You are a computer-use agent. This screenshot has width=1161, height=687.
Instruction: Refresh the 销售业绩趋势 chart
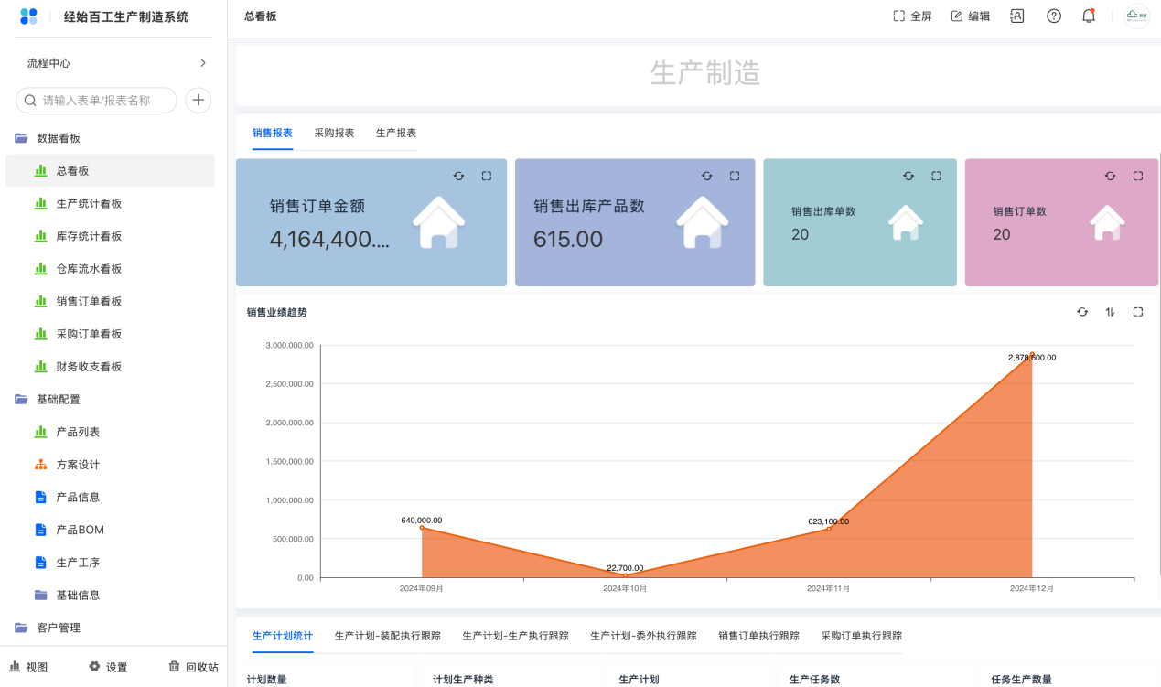1082,312
